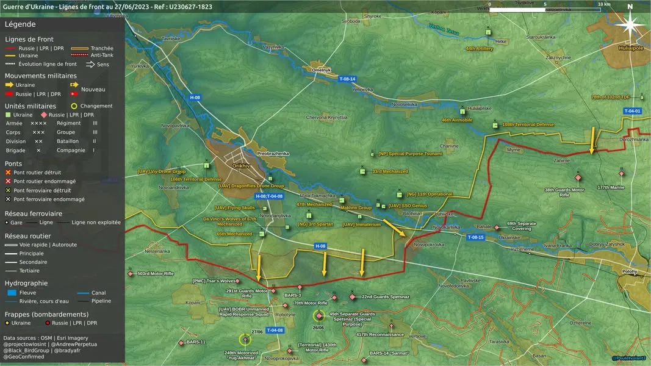Screen dimensions: 651x366
Task: Click the north compass star icon
Action: pos(630,25)
